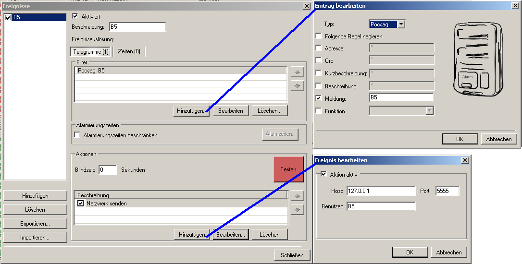Toggle the Aktiviert checkbox
Image resolution: width=522 pixels, height=264 pixels.
coord(75,16)
